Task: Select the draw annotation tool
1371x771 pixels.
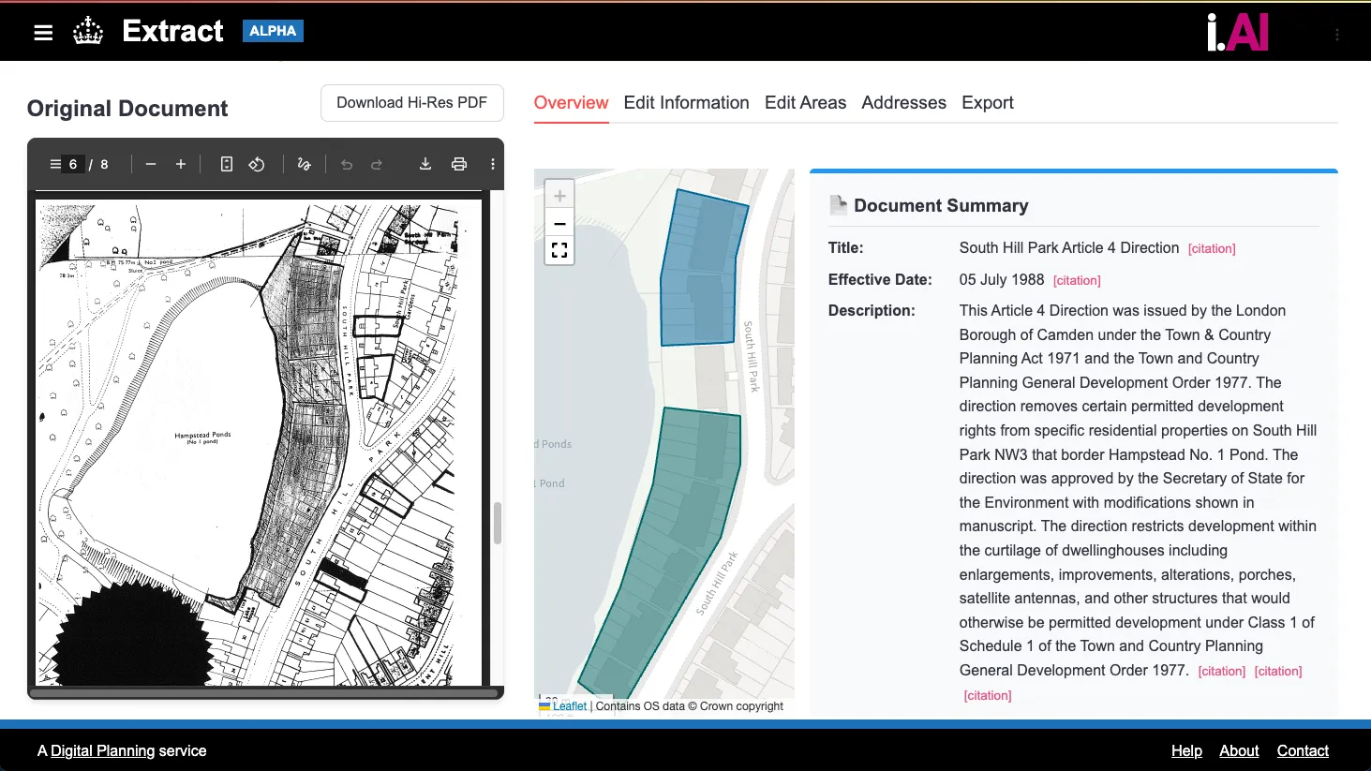Action: click(304, 164)
